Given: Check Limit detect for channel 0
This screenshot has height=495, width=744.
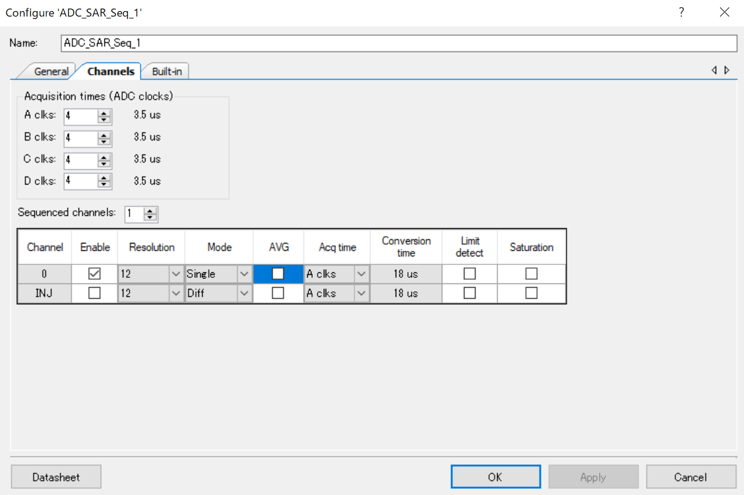Looking at the screenshot, I should pos(469,274).
